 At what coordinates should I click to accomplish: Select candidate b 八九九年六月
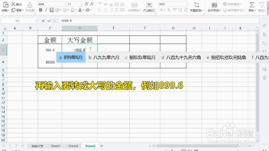[x=104, y=58]
